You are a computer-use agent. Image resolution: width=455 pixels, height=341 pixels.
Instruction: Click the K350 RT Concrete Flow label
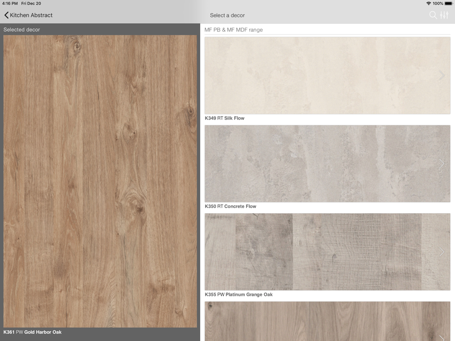(x=230, y=206)
